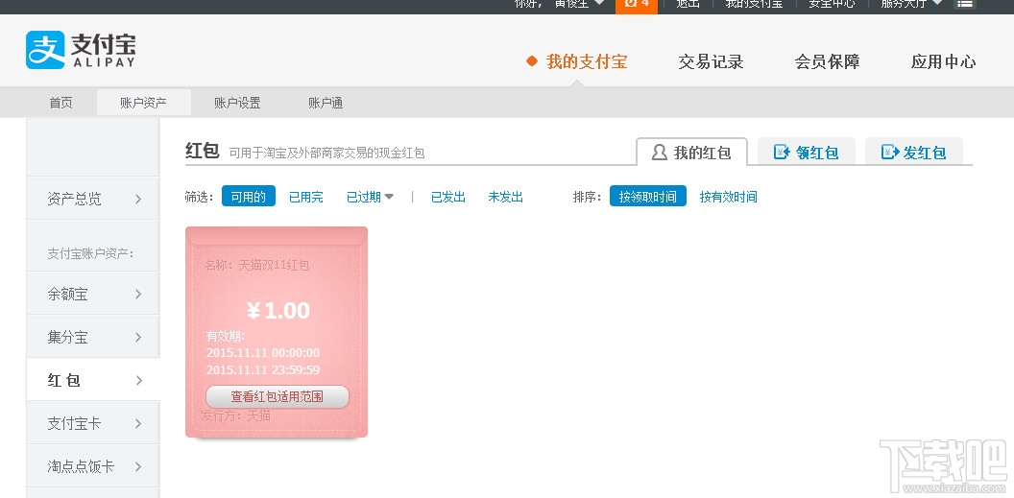Switch to 首页 sub-navigation tab
The height and width of the screenshot is (498, 1014).
[61, 103]
